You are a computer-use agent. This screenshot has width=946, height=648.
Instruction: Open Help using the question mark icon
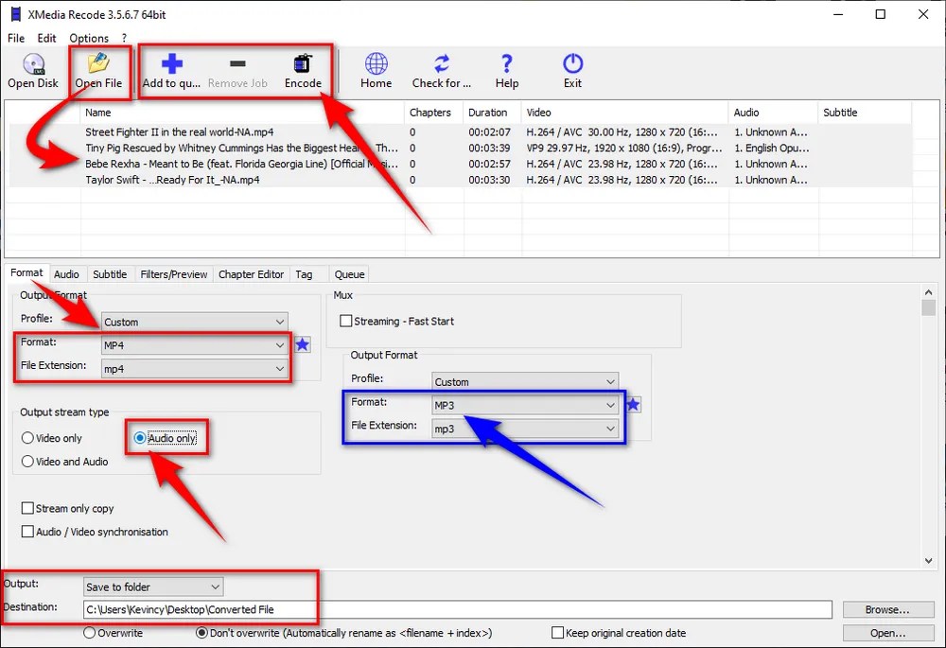coord(506,68)
